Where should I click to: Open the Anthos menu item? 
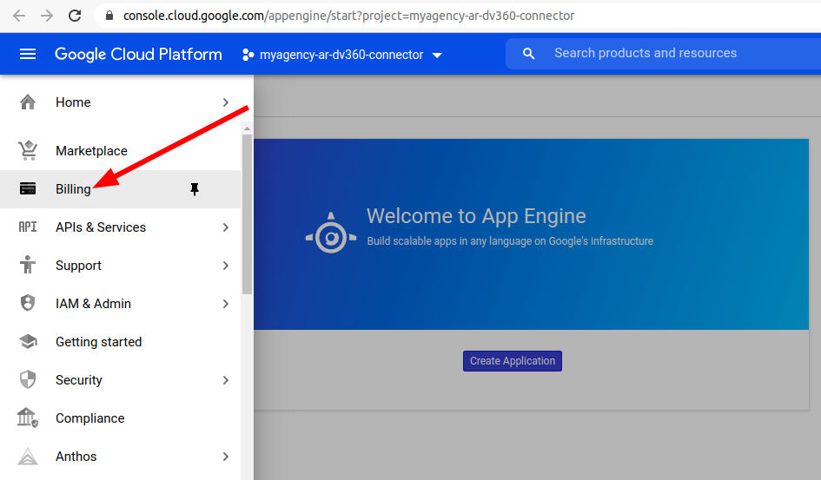pyautogui.click(x=121, y=456)
